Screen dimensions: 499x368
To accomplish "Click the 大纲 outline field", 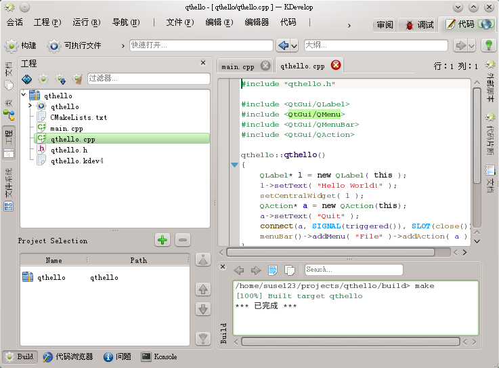I will (x=376, y=45).
